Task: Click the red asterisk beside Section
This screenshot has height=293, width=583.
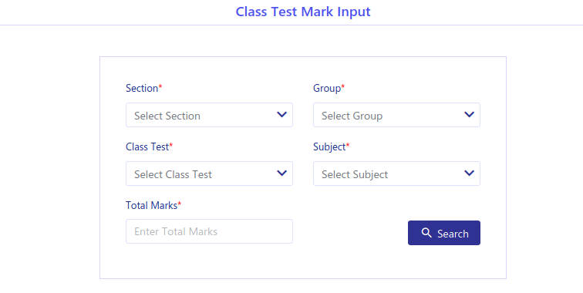Action: pyautogui.click(x=160, y=86)
